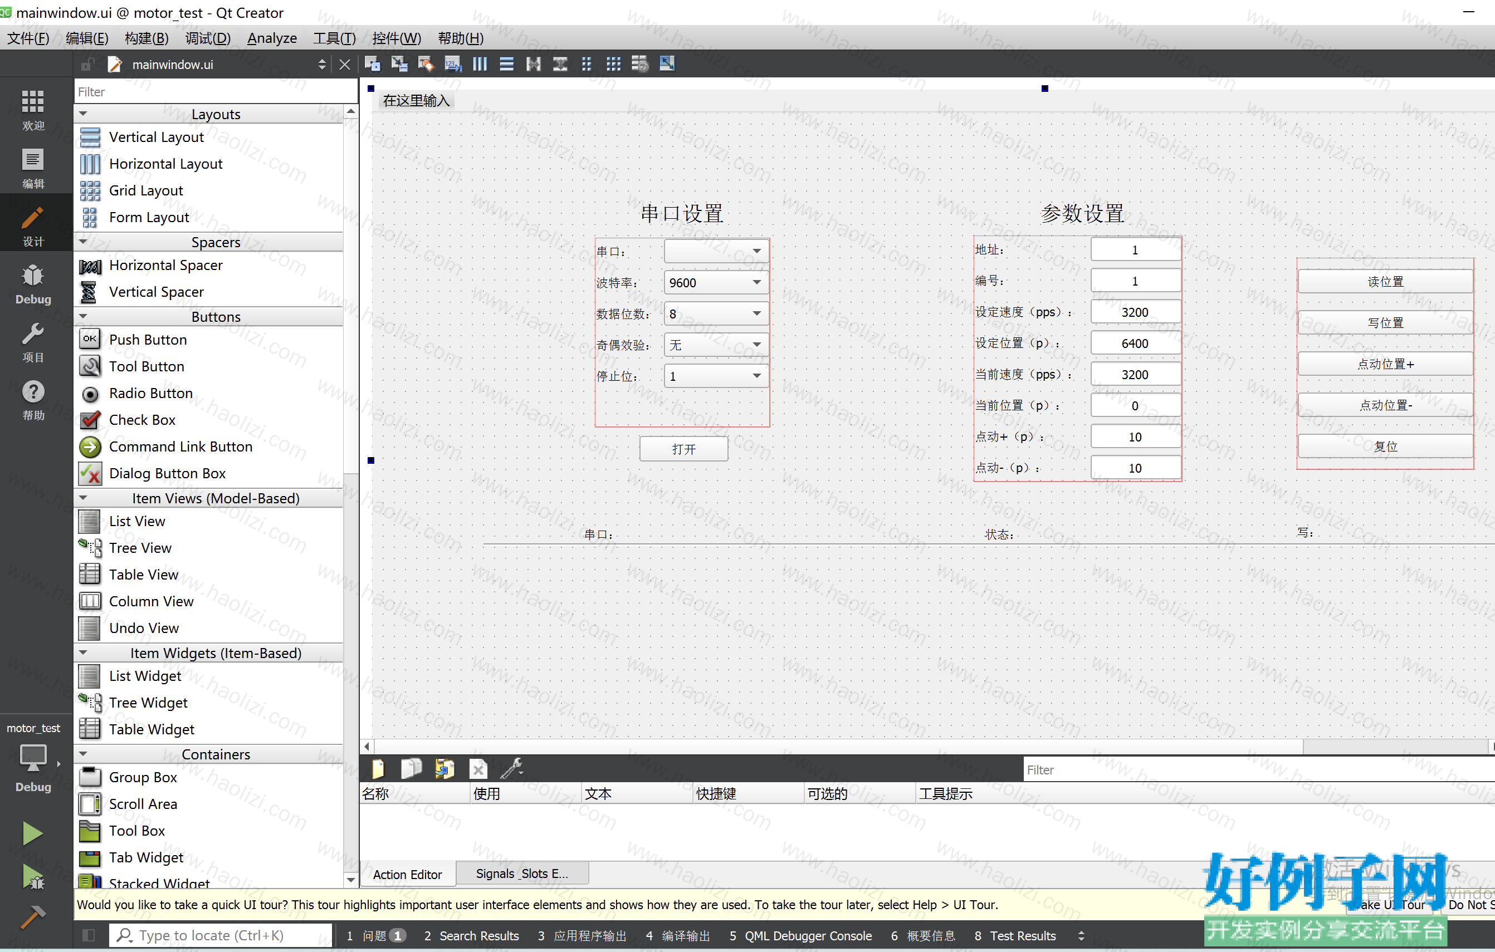Click the green Run button

(32, 833)
